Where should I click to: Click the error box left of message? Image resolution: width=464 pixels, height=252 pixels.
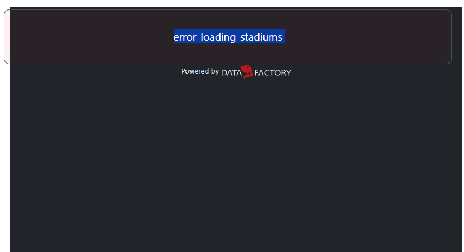[89, 37]
